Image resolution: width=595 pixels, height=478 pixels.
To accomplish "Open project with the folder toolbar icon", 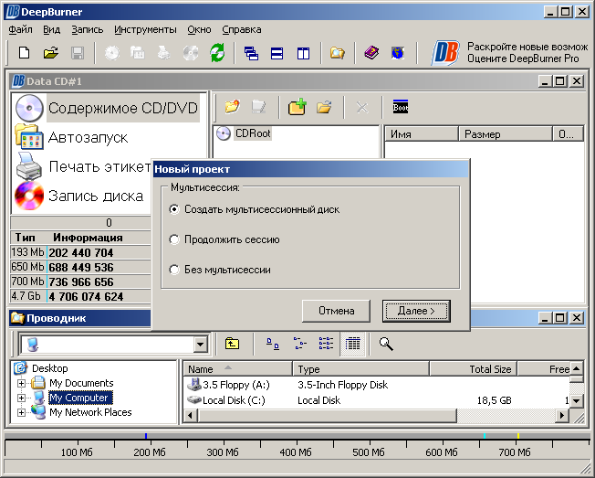I will tap(51, 53).
